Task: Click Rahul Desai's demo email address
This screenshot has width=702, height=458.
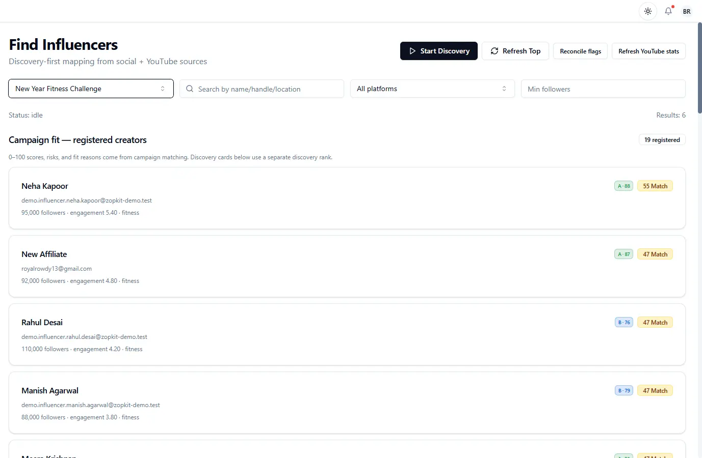Action: click(x=84, y=337)
